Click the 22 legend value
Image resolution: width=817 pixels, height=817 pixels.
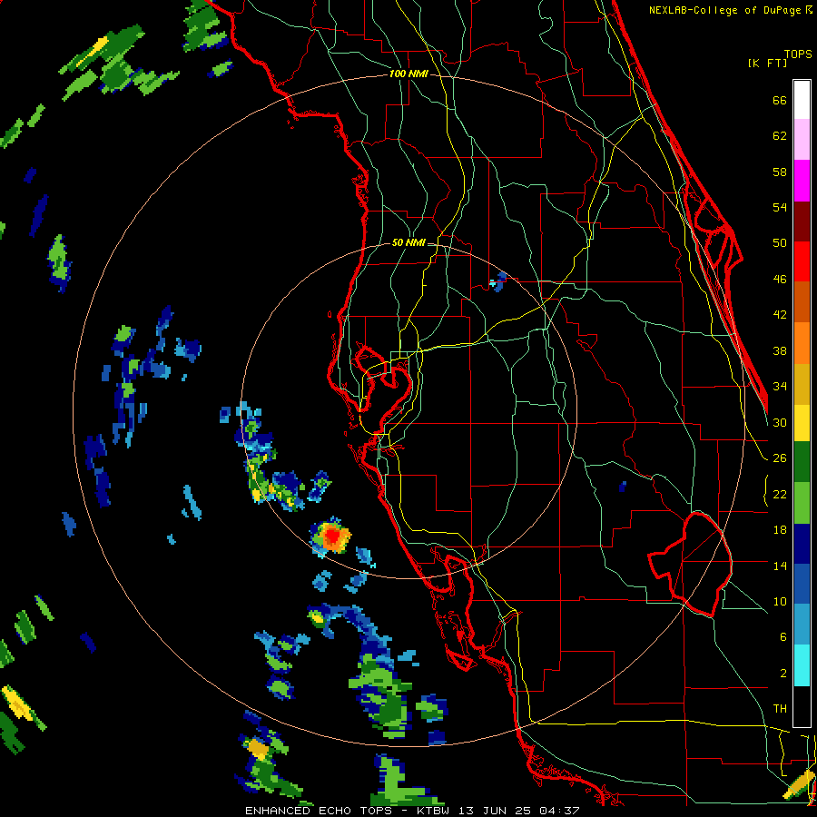780,494
